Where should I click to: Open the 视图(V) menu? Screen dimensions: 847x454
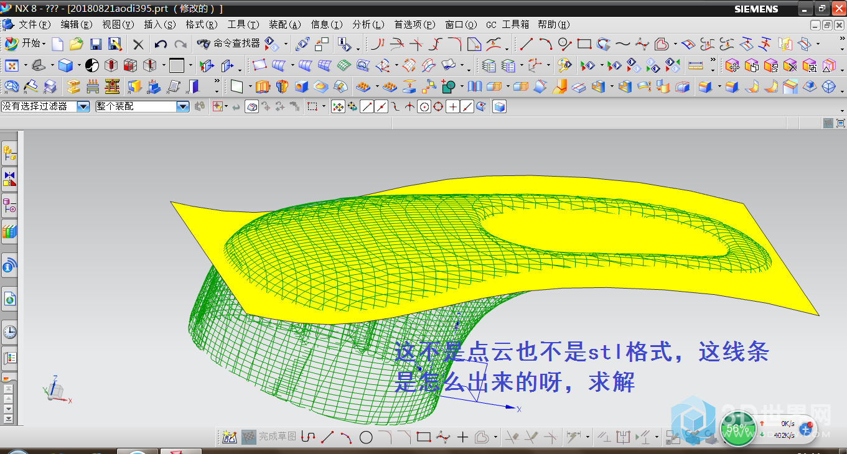pos(118,24)
